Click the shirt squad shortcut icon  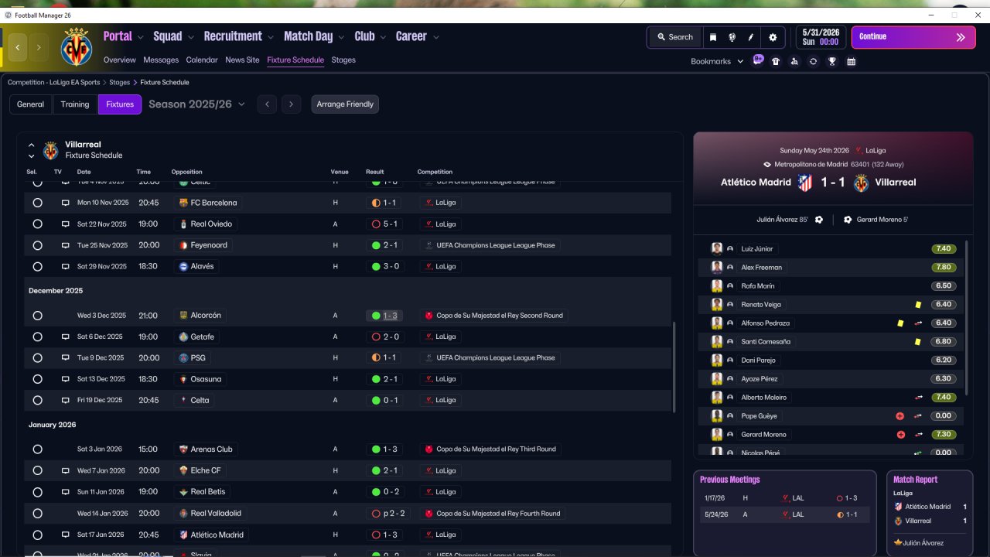coord(776,61)
